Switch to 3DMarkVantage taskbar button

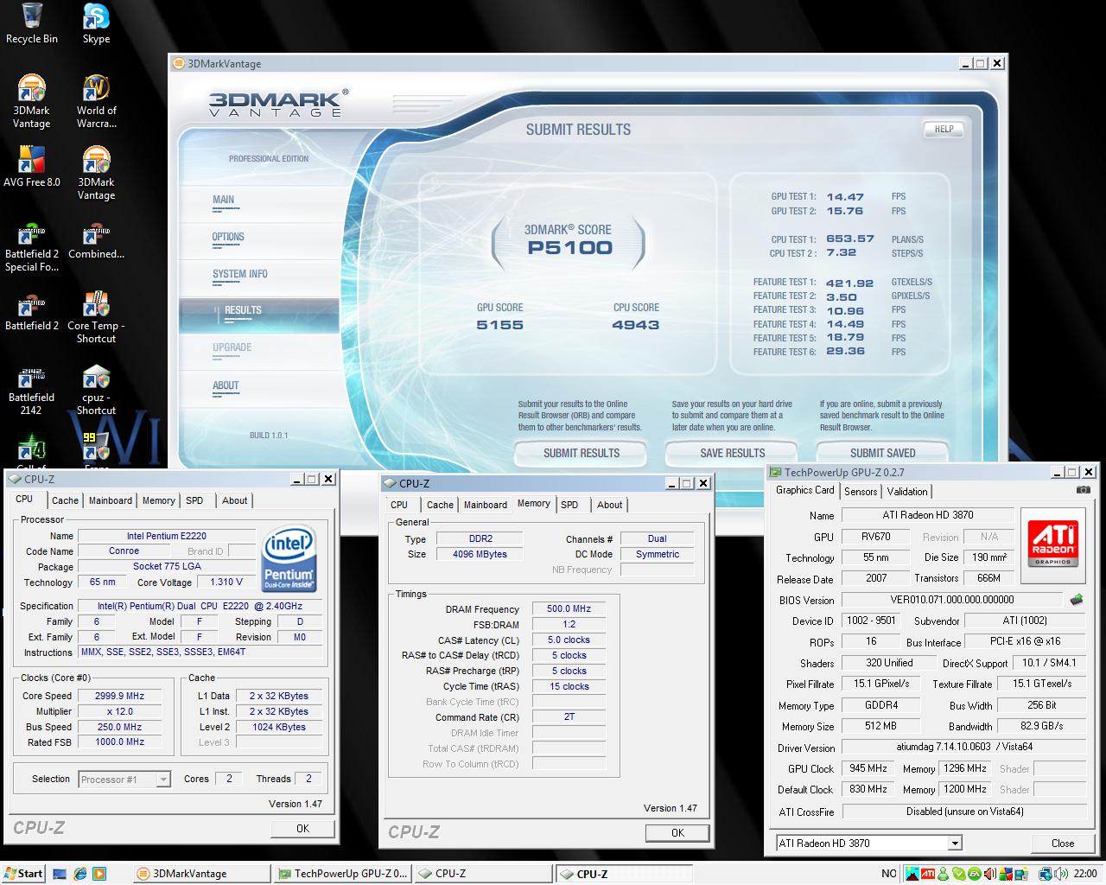tap(202, 874)
